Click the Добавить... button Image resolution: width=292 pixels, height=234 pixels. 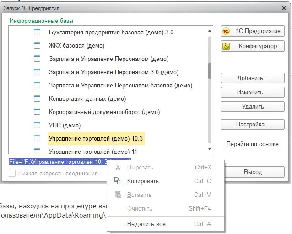253,78
